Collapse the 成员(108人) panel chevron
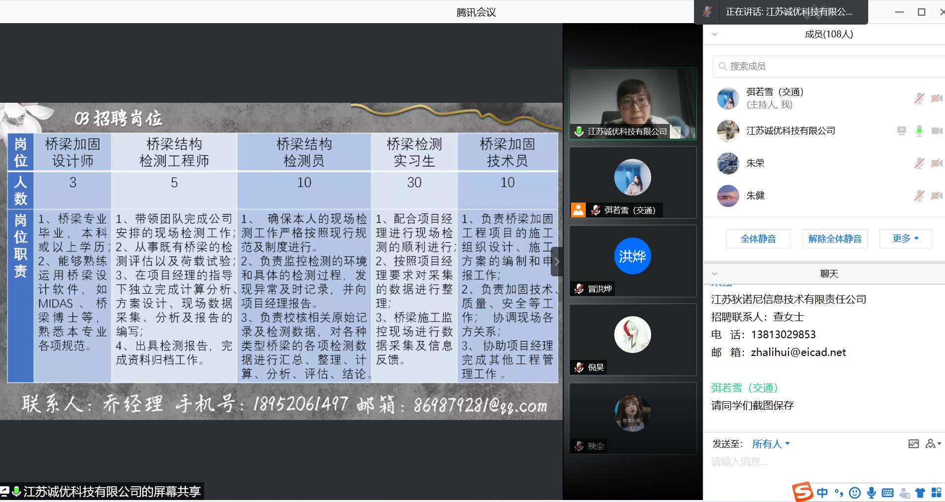Viewport: 945px width, 502px height. point(715,34)
